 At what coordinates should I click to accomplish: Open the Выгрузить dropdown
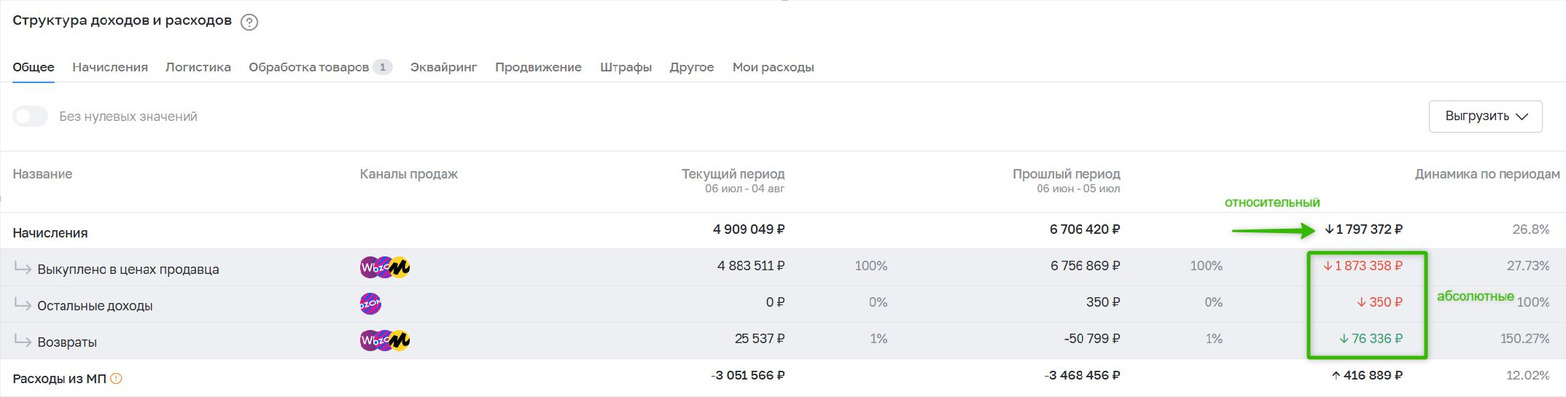pyautogui.click(x=1485, y=117)
